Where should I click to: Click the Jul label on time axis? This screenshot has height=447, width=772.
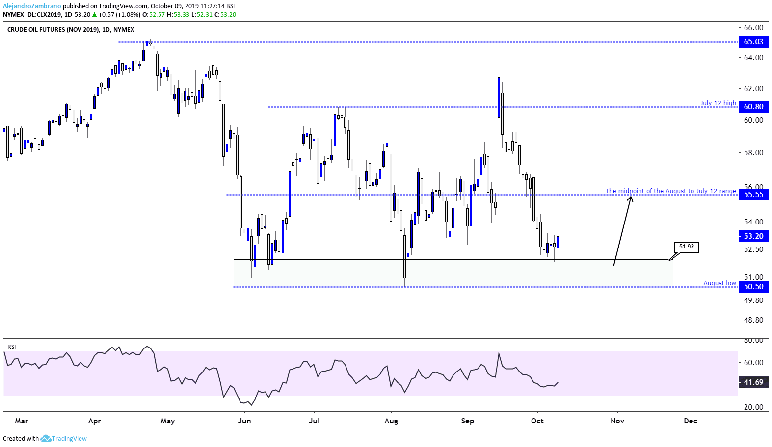pos(314,421)
